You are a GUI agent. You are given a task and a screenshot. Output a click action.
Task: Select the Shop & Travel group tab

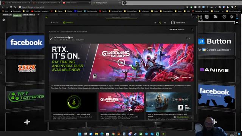(29, 15)
